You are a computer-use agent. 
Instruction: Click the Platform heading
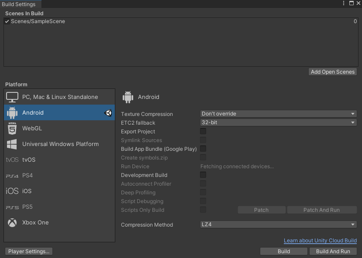tap(17, 85)
